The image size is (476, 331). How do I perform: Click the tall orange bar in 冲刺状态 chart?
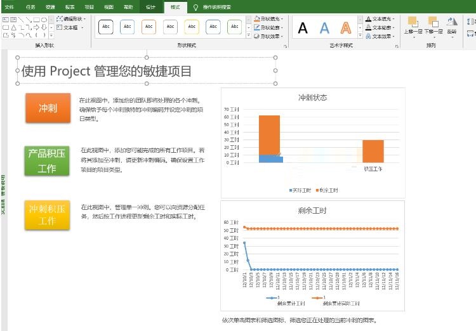pyautogui.click(x=269, y=135)
